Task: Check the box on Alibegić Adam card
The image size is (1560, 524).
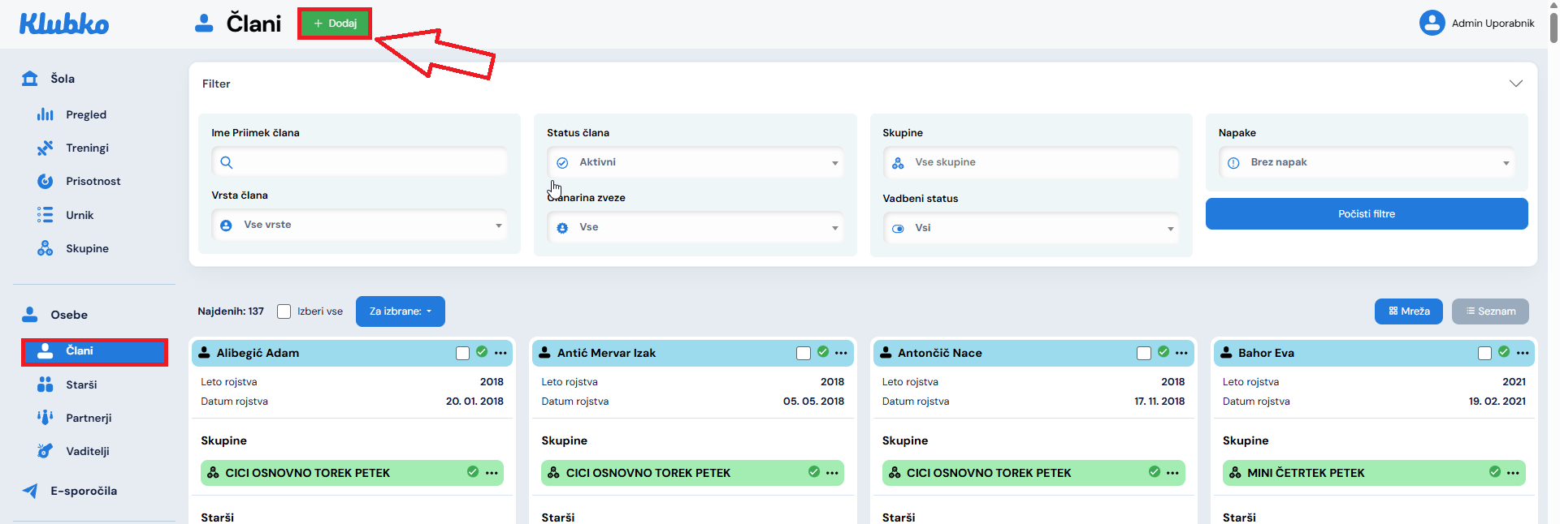Action: (x=462, y=353)
